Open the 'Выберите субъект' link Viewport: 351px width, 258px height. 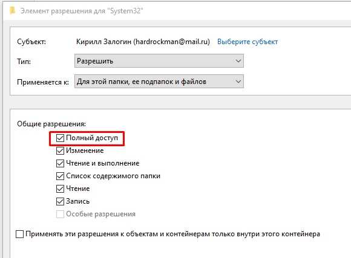coord(248,42)
